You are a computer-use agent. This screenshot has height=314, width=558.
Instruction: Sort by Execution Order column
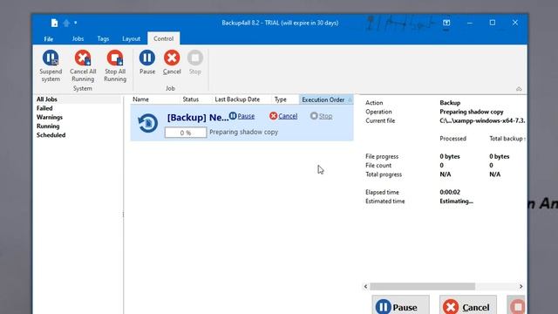326,99
